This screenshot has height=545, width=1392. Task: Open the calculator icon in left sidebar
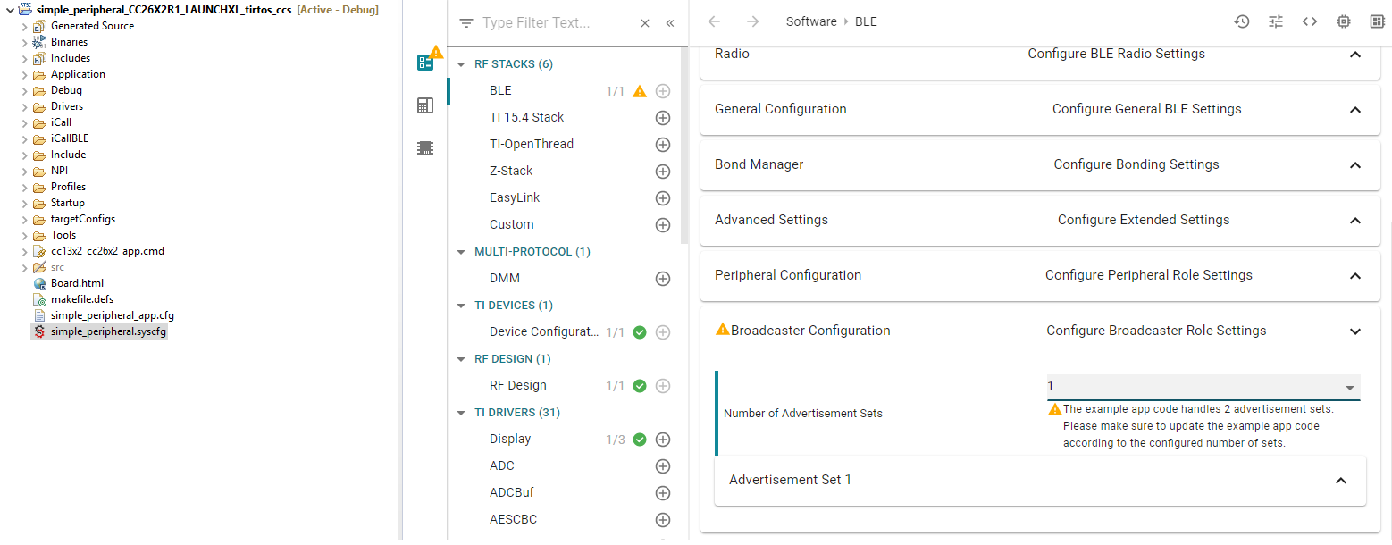click(x=425, y=105)
